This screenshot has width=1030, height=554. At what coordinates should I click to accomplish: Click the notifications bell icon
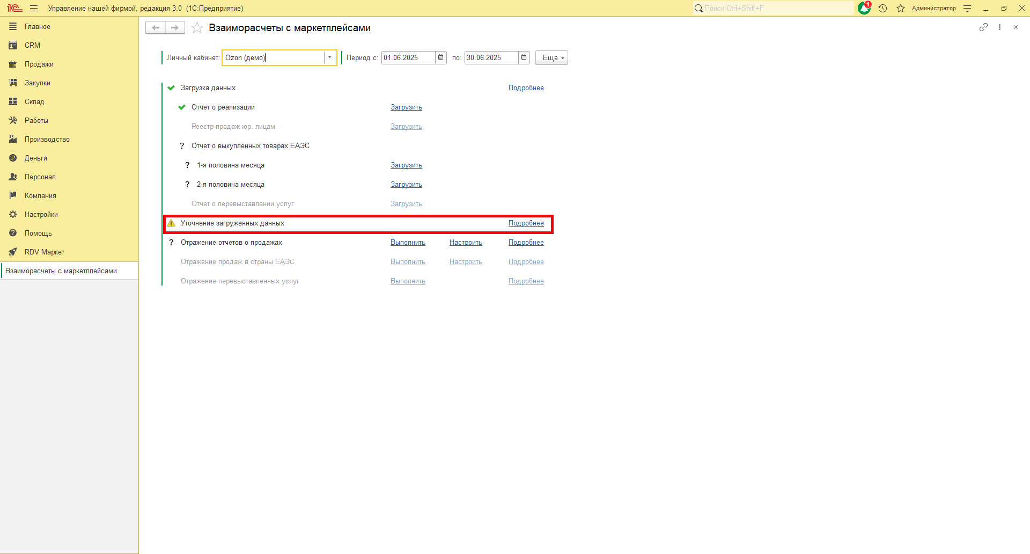(864, 8)
